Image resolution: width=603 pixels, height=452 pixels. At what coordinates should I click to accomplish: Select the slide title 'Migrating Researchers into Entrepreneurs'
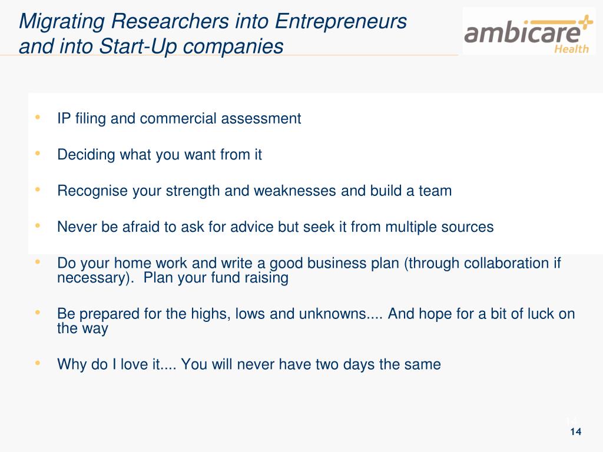click(x=213, y=21)
